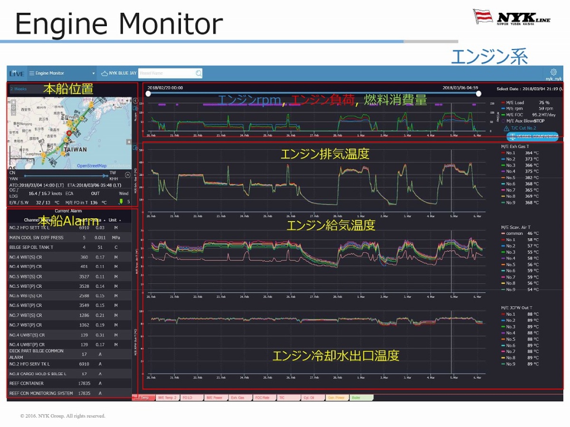Click the search magnifier in Vessel Name box
The image size is (570, 427).
coord(199,73)
